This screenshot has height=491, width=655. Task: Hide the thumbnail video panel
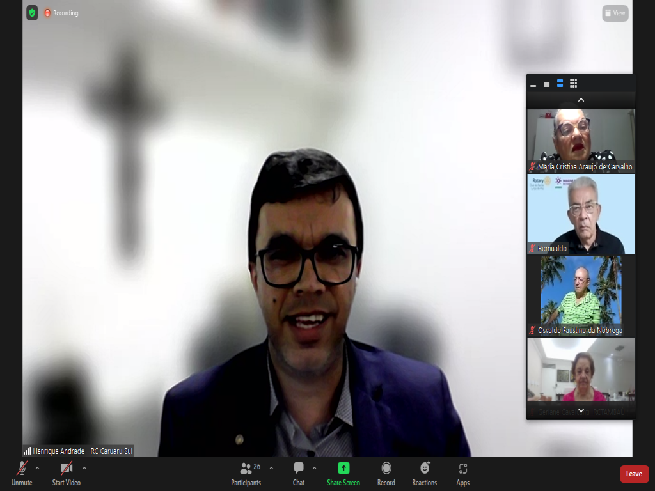[x=533, y=84]
